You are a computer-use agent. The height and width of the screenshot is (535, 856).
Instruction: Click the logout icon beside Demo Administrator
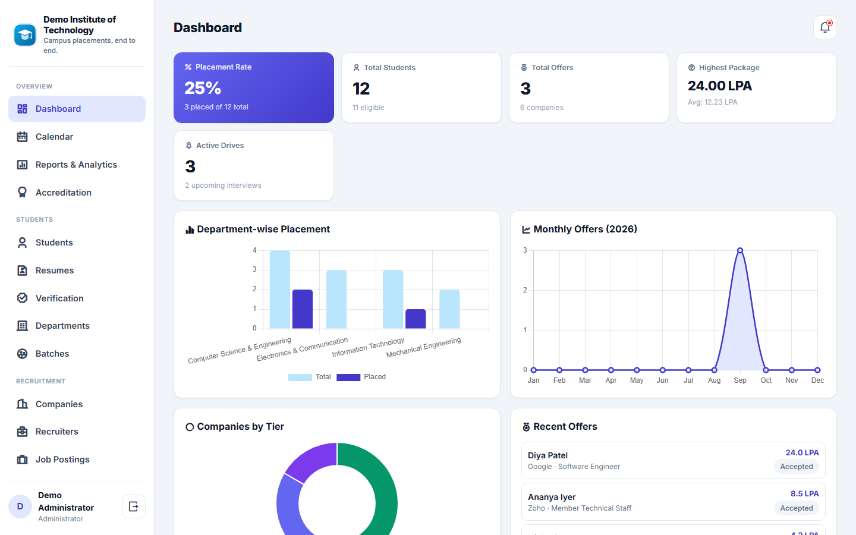click(134, 506)
